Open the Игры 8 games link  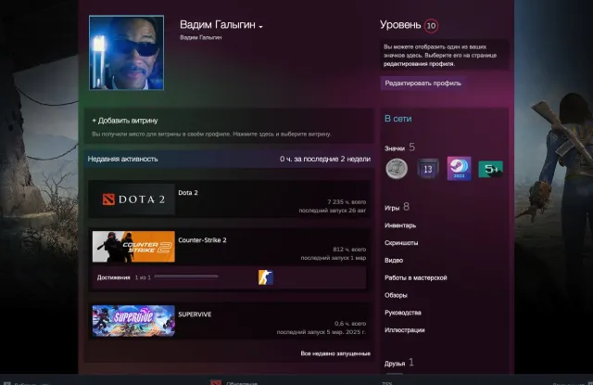coord(397,207)
